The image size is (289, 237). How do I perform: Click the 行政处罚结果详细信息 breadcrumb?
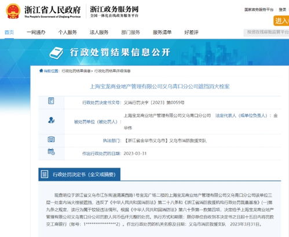pyautogui.click(x=112, y=71)
